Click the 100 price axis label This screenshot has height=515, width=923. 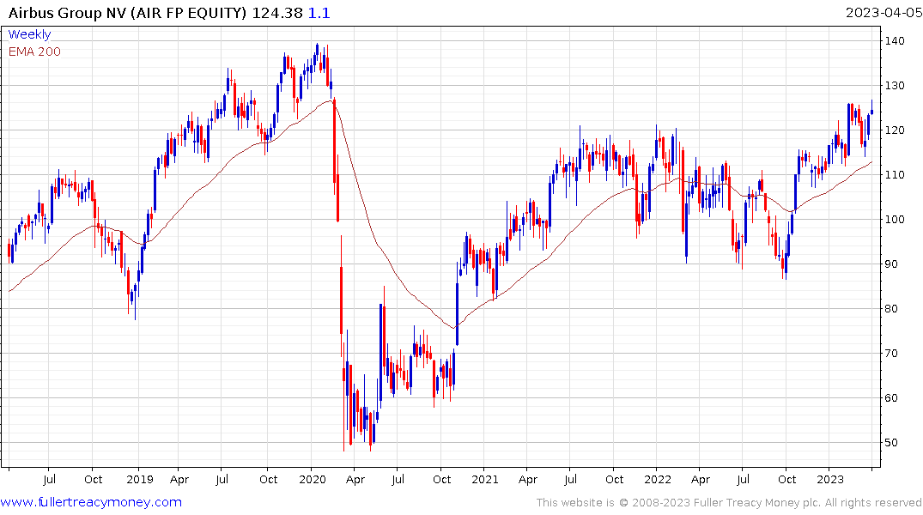pos(895,220)
